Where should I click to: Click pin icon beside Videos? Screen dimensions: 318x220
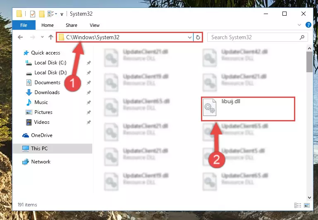(x=89, y=122)
